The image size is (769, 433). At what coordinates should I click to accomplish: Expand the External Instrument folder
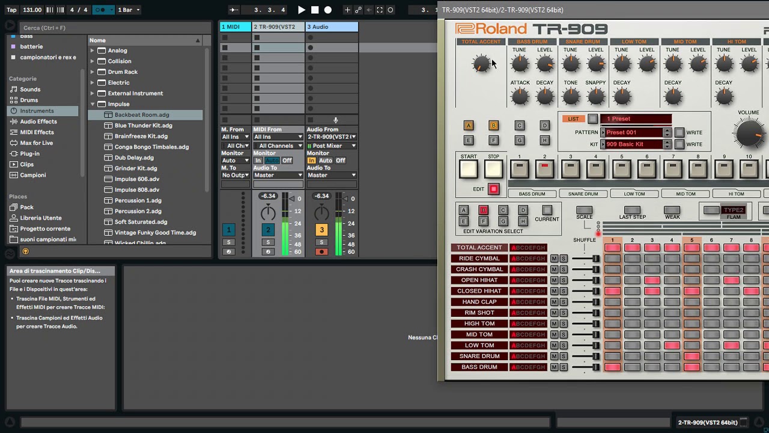[x=92, y=93]
